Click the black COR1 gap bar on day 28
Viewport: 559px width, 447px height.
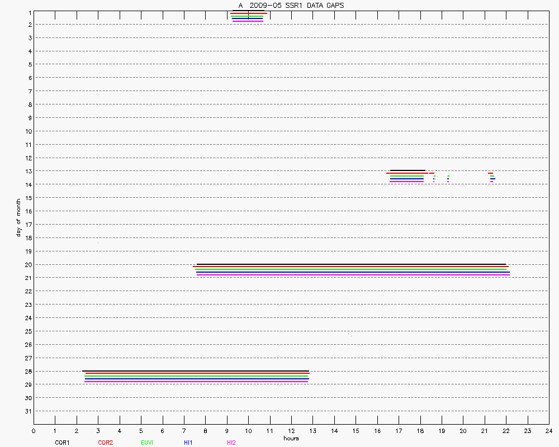tap(195, 371)
